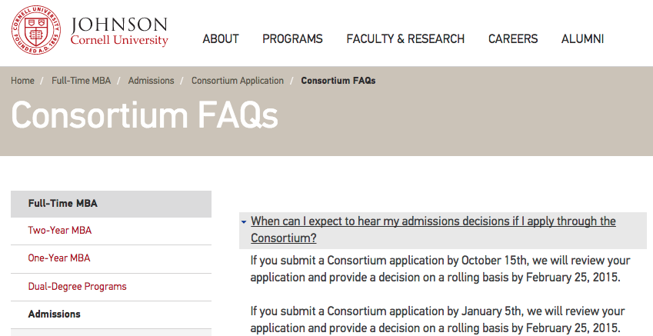The height and width of the screenshot is (336, 653).
Task: Click the Home breadcrumb link
Action: click(x=23, y=81)
